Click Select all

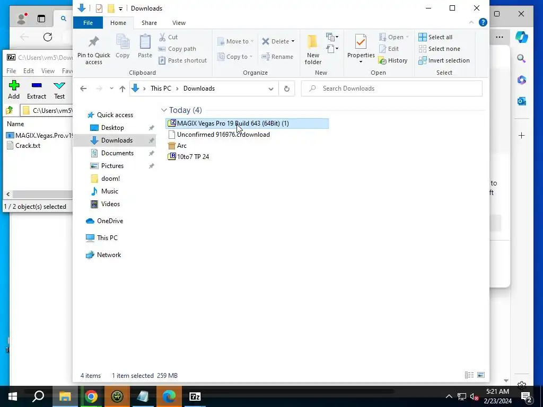point(435,37)
